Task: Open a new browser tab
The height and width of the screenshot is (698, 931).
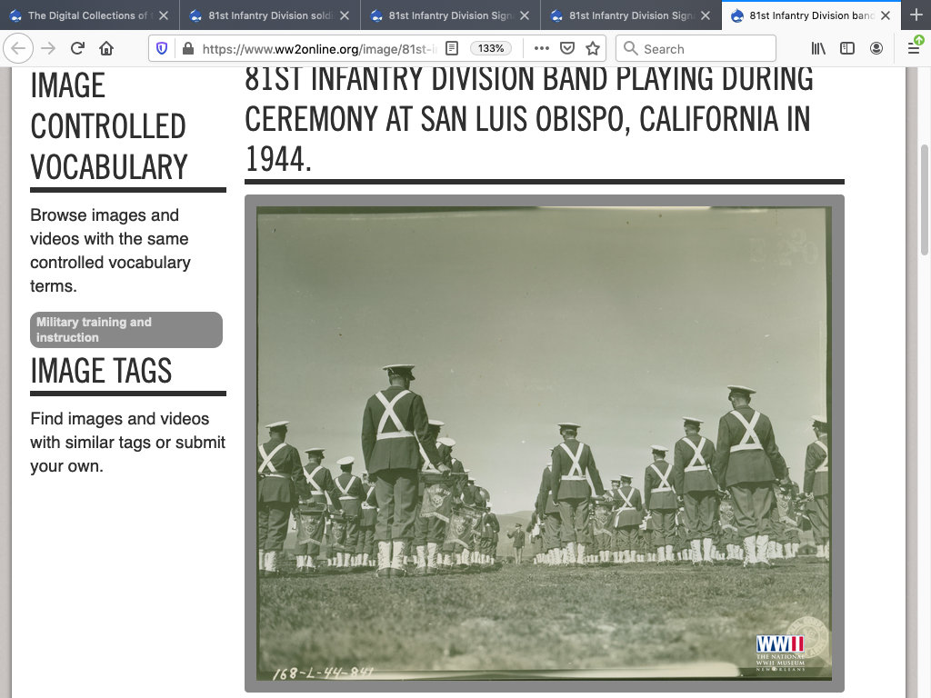Action: click(x=916, y=15)
